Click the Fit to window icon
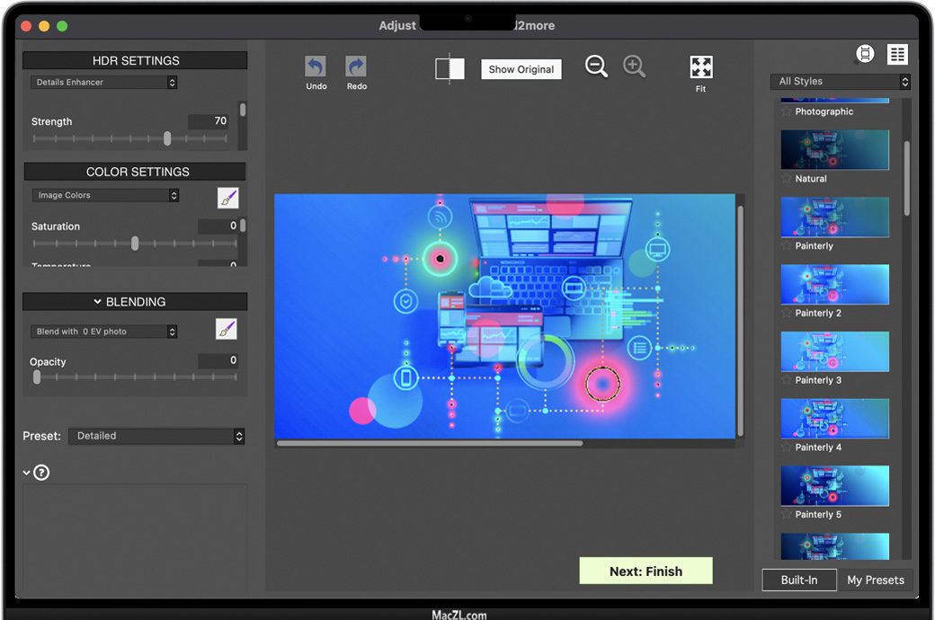Viewport: 935px width, 620px height. click(700, 67)
